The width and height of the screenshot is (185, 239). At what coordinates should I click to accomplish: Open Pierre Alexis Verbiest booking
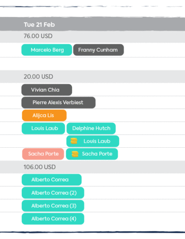coord(58,102)
